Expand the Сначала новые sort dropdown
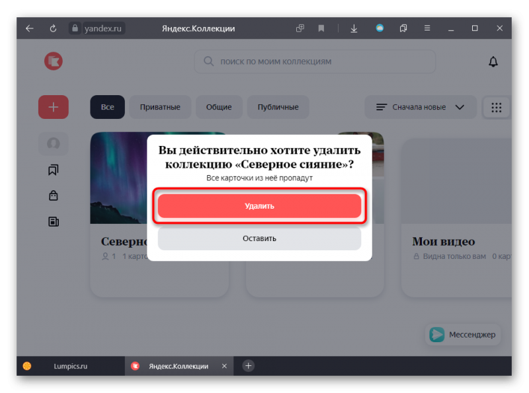This screenshot has height=393, width=529. point(421,107)
